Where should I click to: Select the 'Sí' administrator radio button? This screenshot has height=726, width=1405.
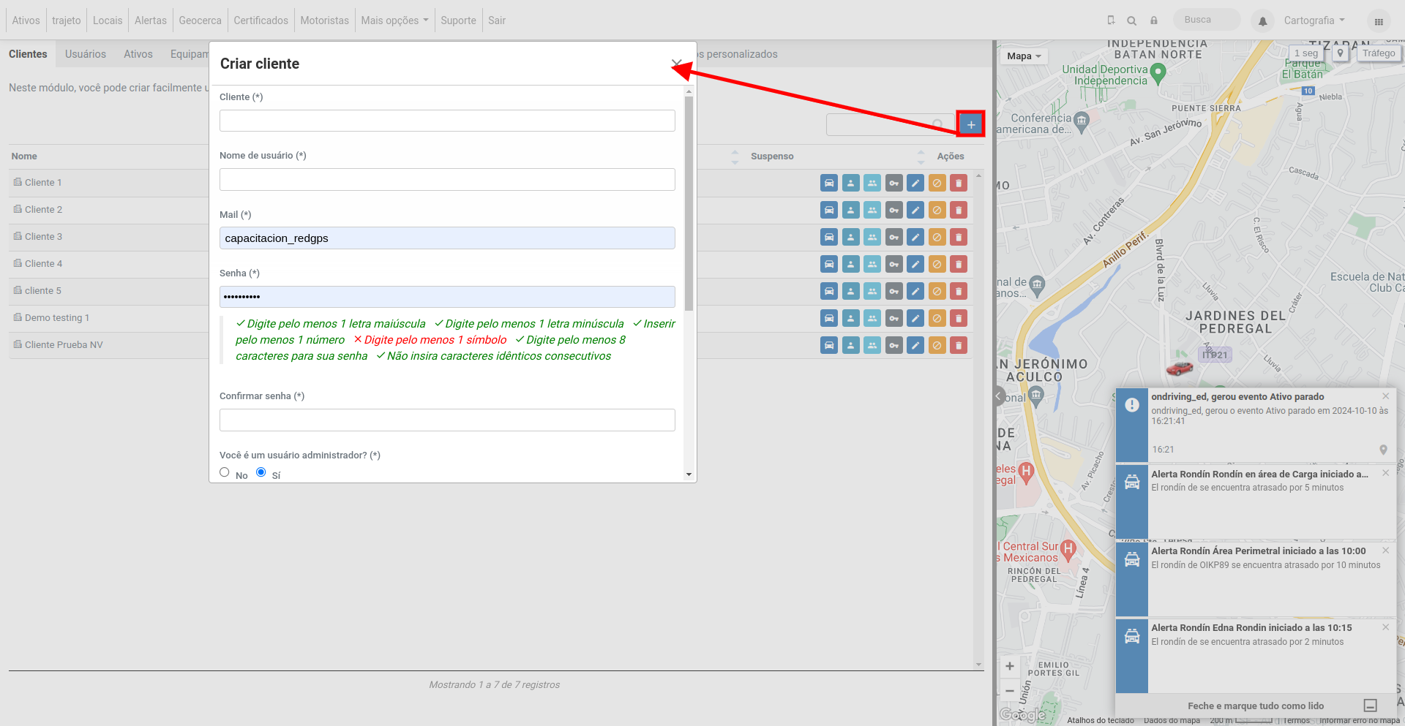click(261, 472)
